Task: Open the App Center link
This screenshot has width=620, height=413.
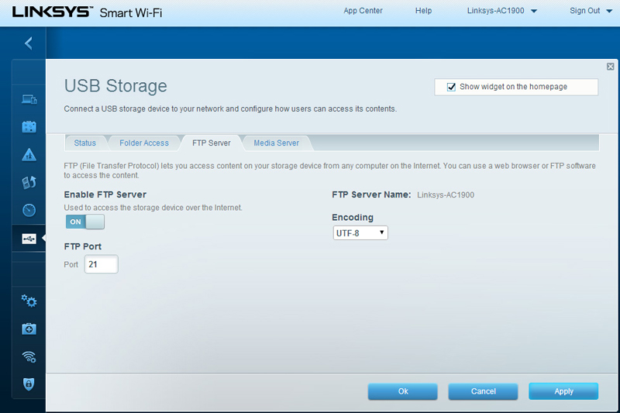Action: (363, 11)
